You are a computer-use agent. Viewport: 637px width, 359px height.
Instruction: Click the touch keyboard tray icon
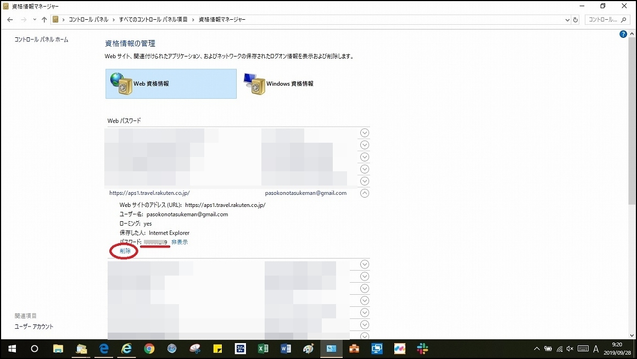point(583,349)
